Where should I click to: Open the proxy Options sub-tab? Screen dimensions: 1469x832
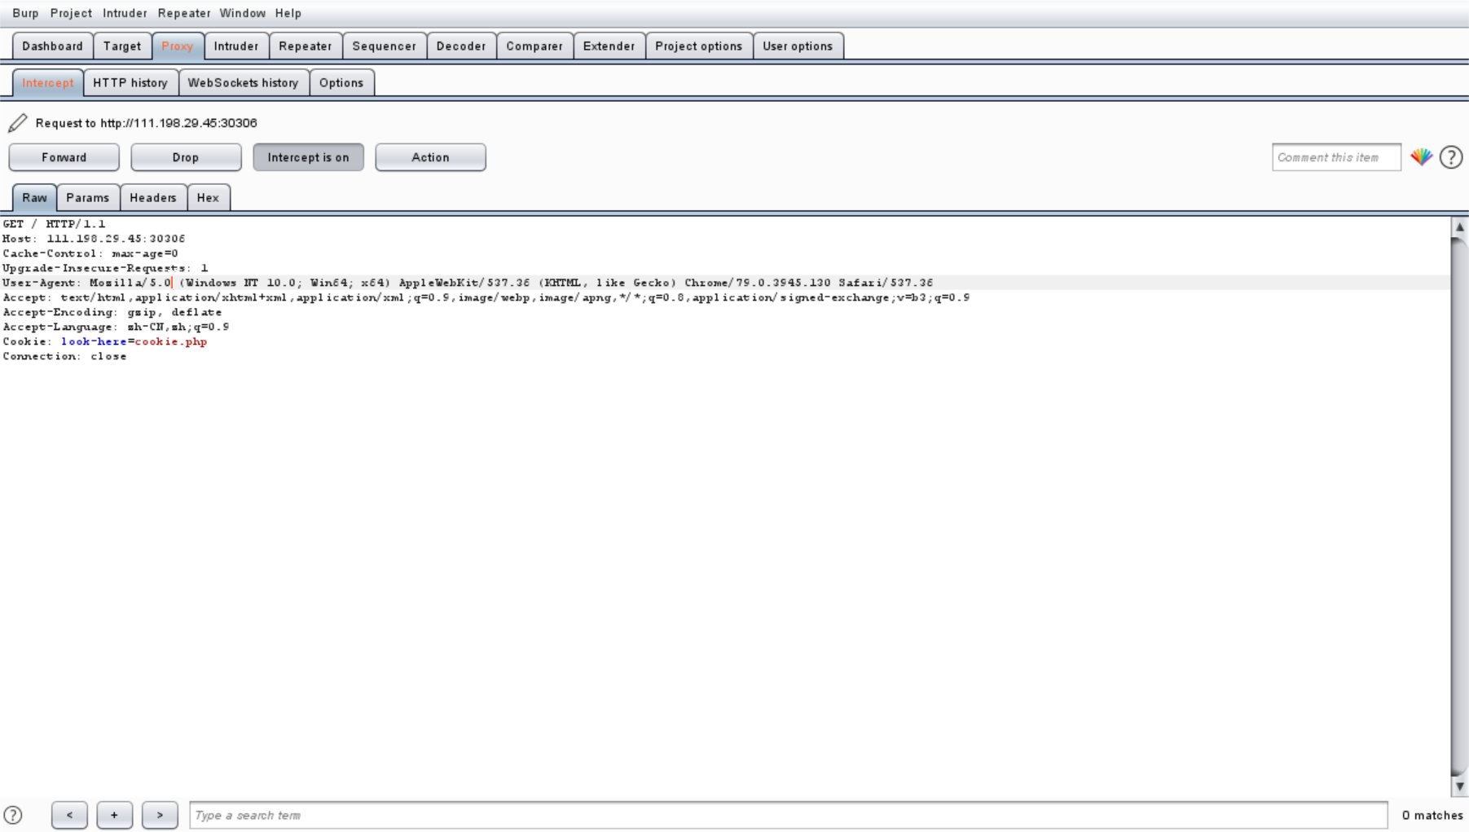pos(341,83)
